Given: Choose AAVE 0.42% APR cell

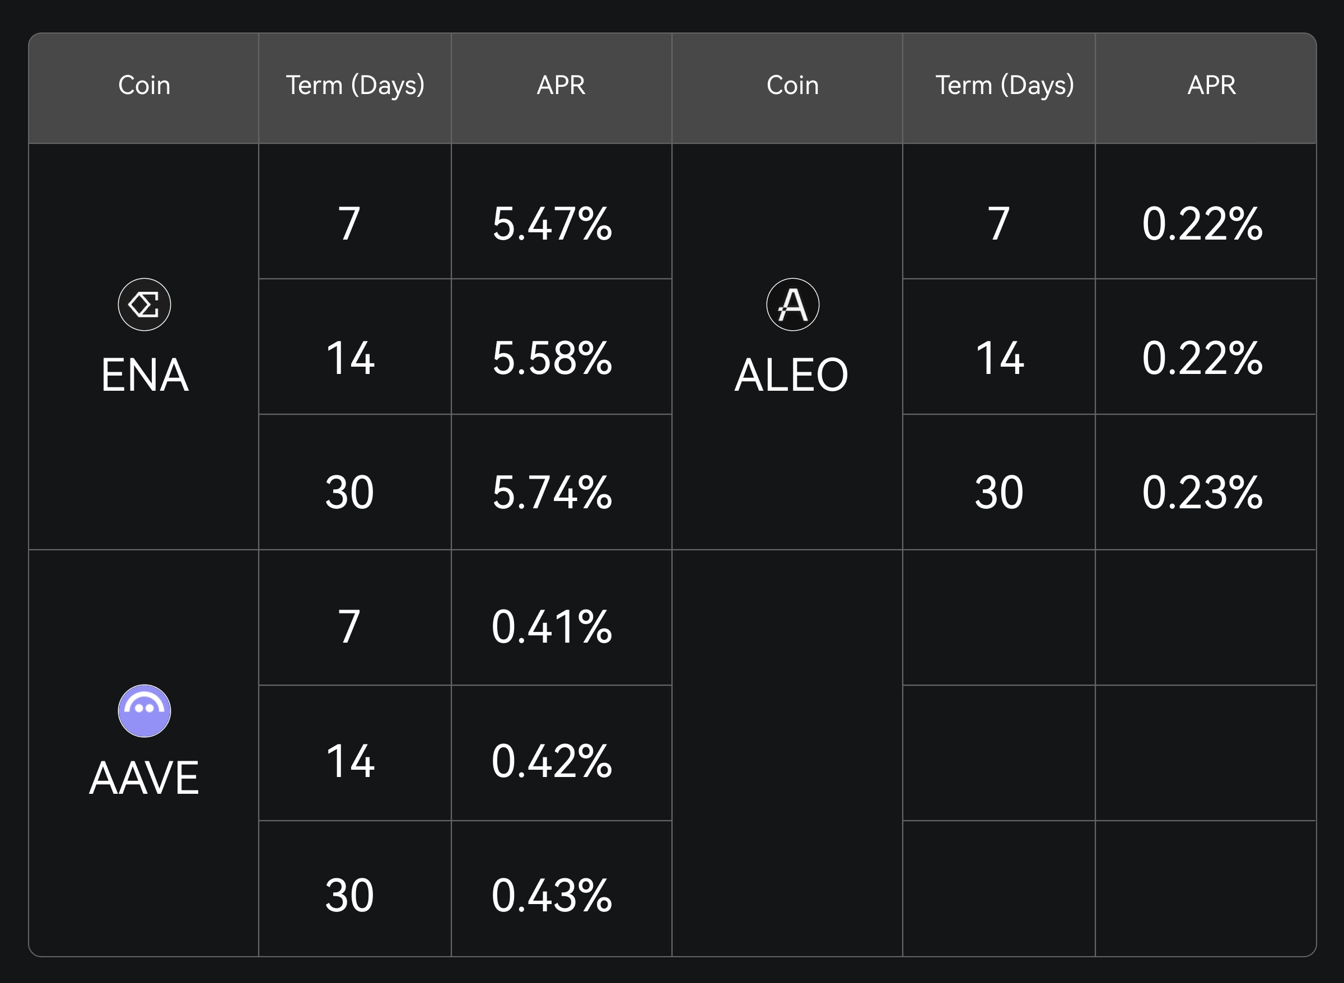Looking at the screenshot, I should click(x=552, y=761).
